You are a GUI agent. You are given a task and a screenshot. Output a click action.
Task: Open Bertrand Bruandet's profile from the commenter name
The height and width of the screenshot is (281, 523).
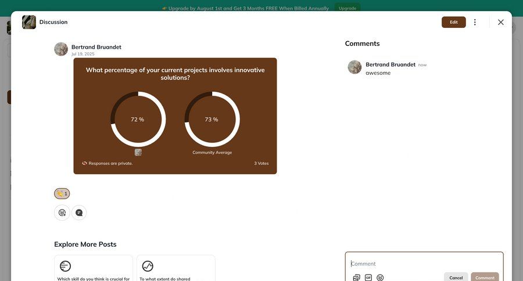[391, 64]
